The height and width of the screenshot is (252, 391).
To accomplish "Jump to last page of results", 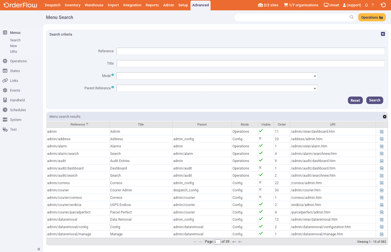I will (x=240, y=242).
